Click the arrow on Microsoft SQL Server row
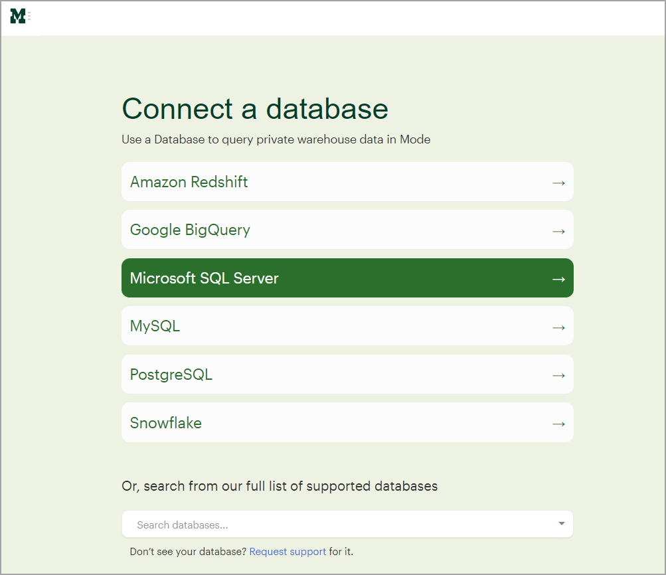The image size is (666, 575). tap(558, 278)
